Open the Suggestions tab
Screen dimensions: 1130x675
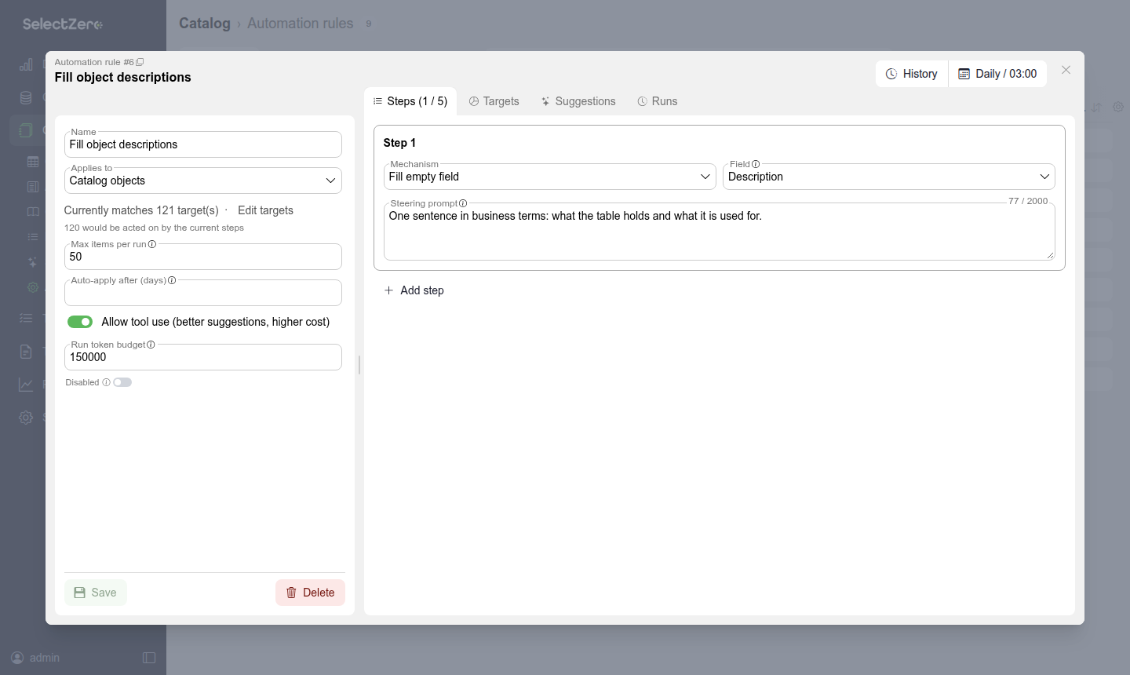578,101
